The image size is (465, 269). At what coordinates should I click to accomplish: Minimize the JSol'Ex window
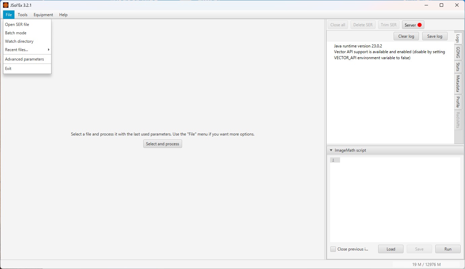[426, 5]
